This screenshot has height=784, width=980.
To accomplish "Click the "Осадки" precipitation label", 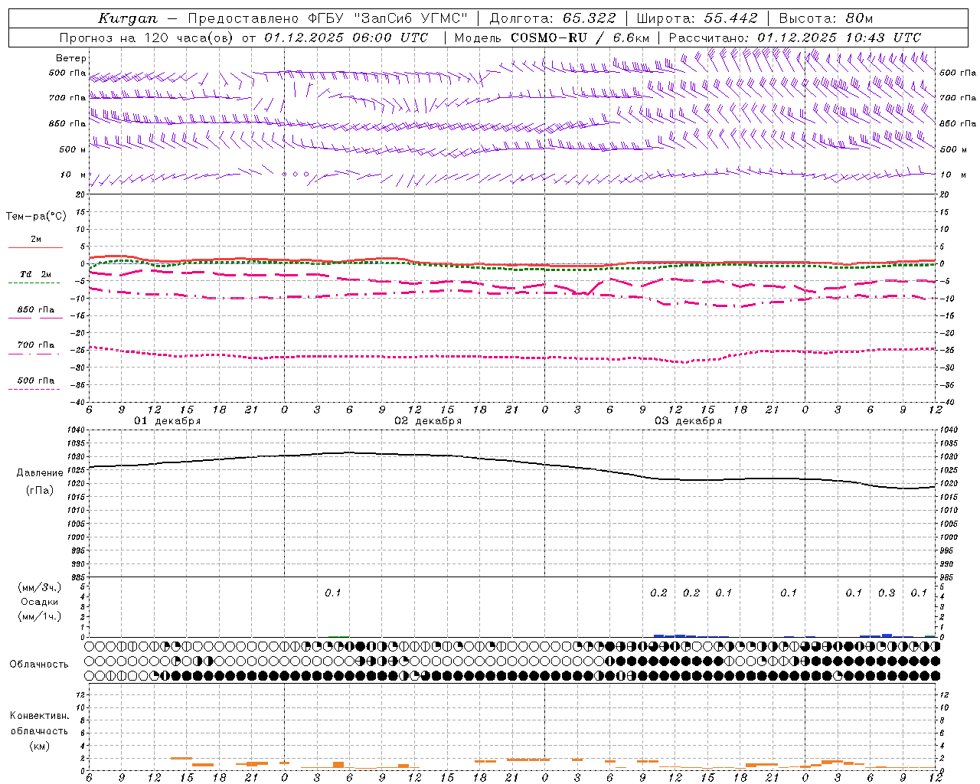I will 39,602.
